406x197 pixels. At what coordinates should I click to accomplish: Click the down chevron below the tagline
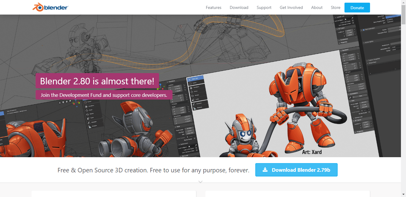tap(201, 182)
